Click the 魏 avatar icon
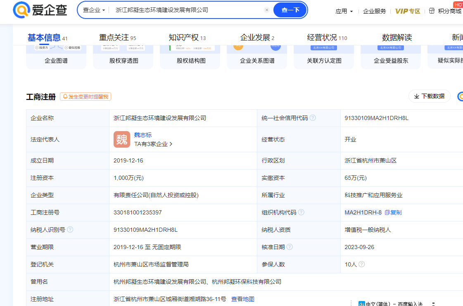 (122, 139)
